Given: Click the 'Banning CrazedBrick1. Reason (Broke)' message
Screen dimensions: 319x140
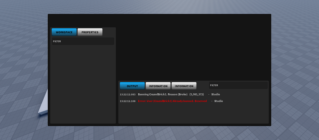Looking at the screenshot, I should tap(163, 95).
